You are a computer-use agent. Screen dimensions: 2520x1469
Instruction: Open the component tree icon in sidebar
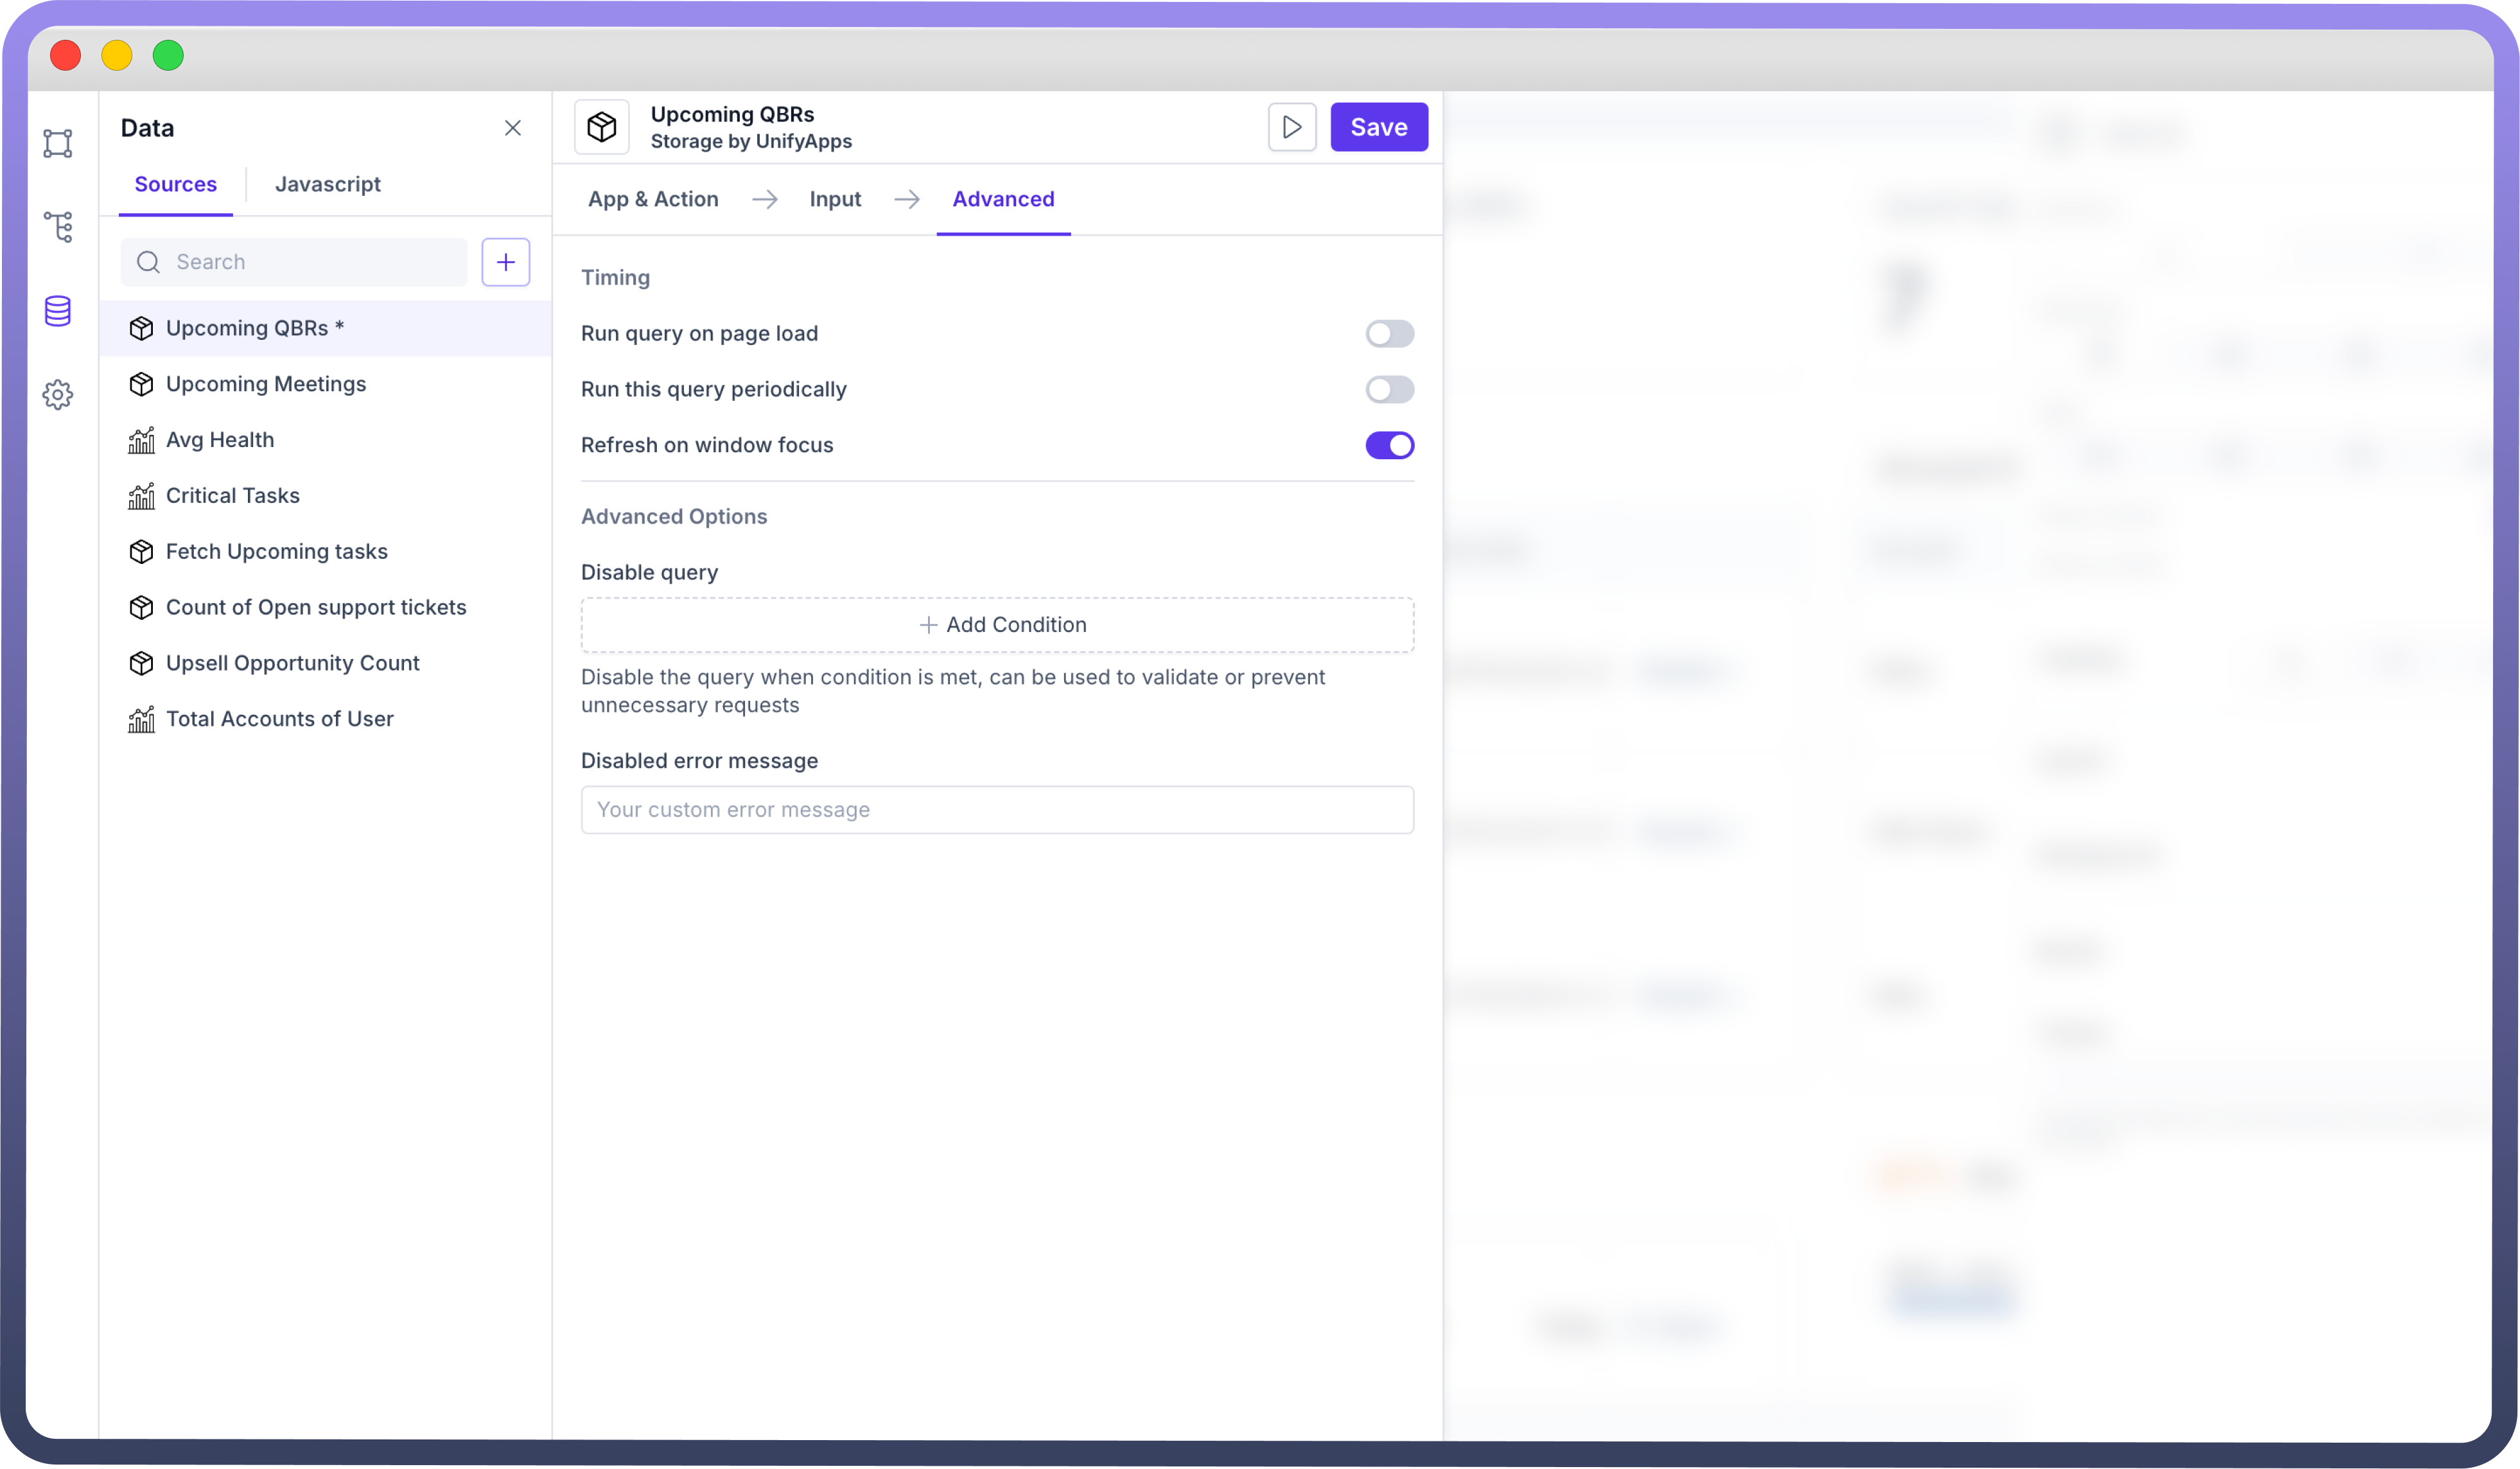click(x=58, y=227)
